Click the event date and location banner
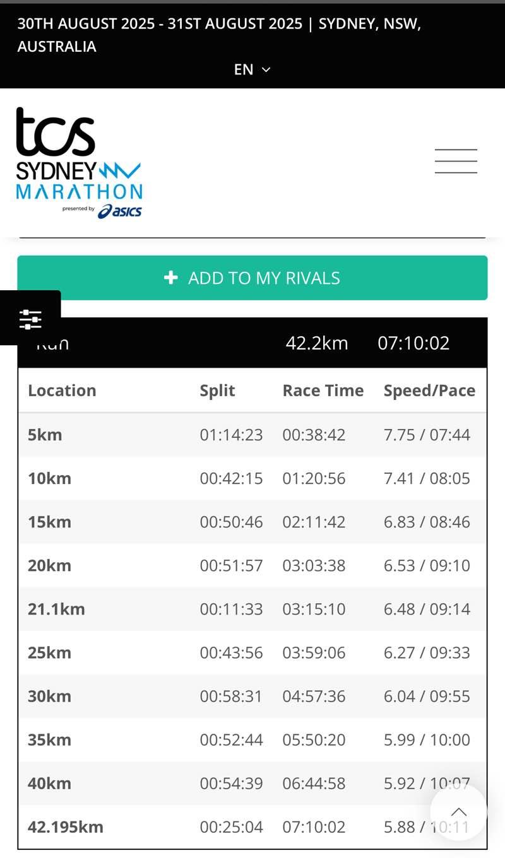Viewport: 505px width, 858px height. click(x=219, y=35)
